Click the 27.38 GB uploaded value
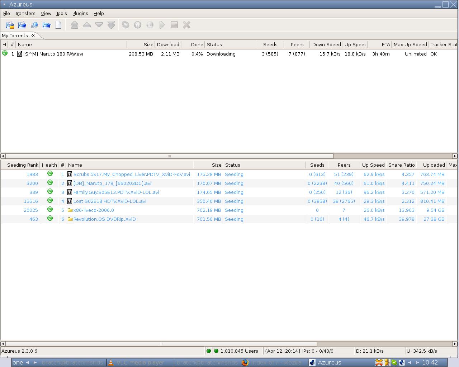The width and height of the screenshot is (459, 367). click(x=434, y=219)
